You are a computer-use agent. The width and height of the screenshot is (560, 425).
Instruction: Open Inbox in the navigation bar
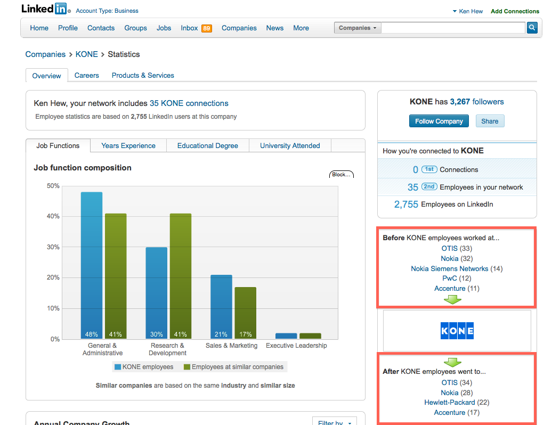click(x=189, y=28)
